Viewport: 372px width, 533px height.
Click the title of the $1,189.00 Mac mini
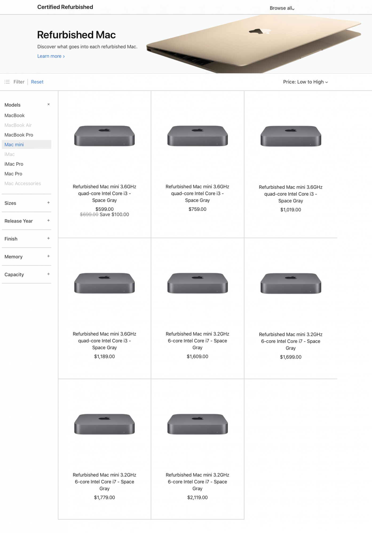tap(104, 341)
